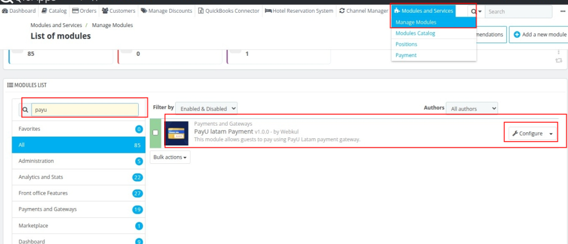Screen dimensions: 568x244
Task: Click the Dashboard gauge icon in top menu
Action: (5, 11)
